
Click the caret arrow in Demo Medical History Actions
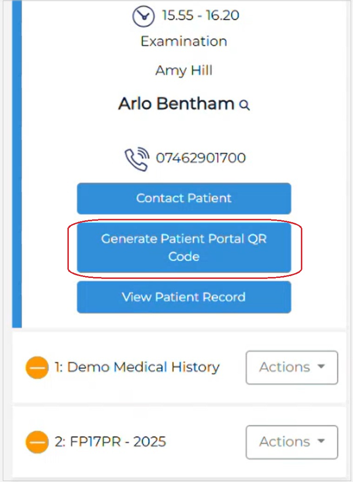point(321,367)
